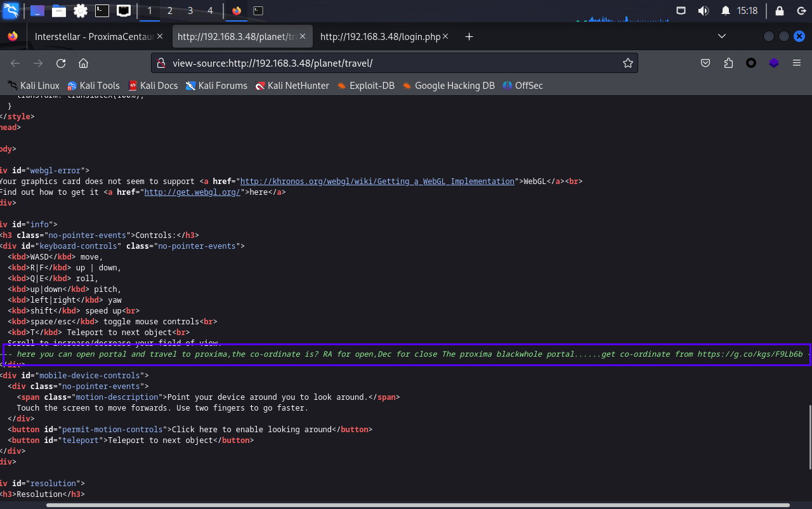The width and height of the screenshot is (812, 509).
Task: Click the lock screen icon in the panel
Action: (780, 11)
